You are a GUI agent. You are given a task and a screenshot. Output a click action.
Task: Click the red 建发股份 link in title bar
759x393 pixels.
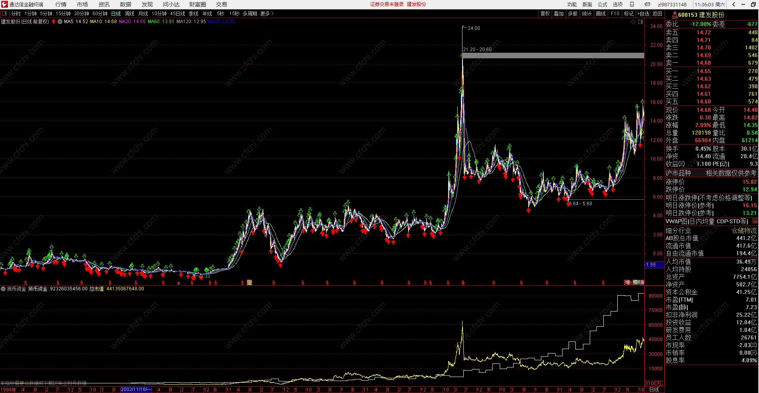[417, 4]
